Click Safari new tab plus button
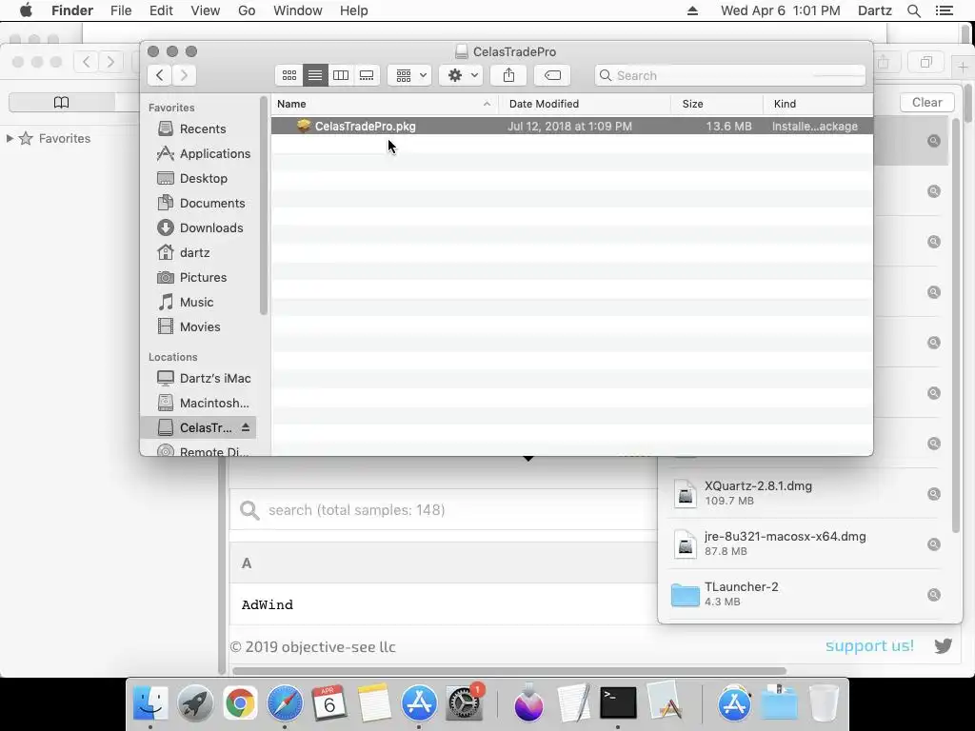The width and height of the screenshot is (975, 731). [x=962, y=67]
